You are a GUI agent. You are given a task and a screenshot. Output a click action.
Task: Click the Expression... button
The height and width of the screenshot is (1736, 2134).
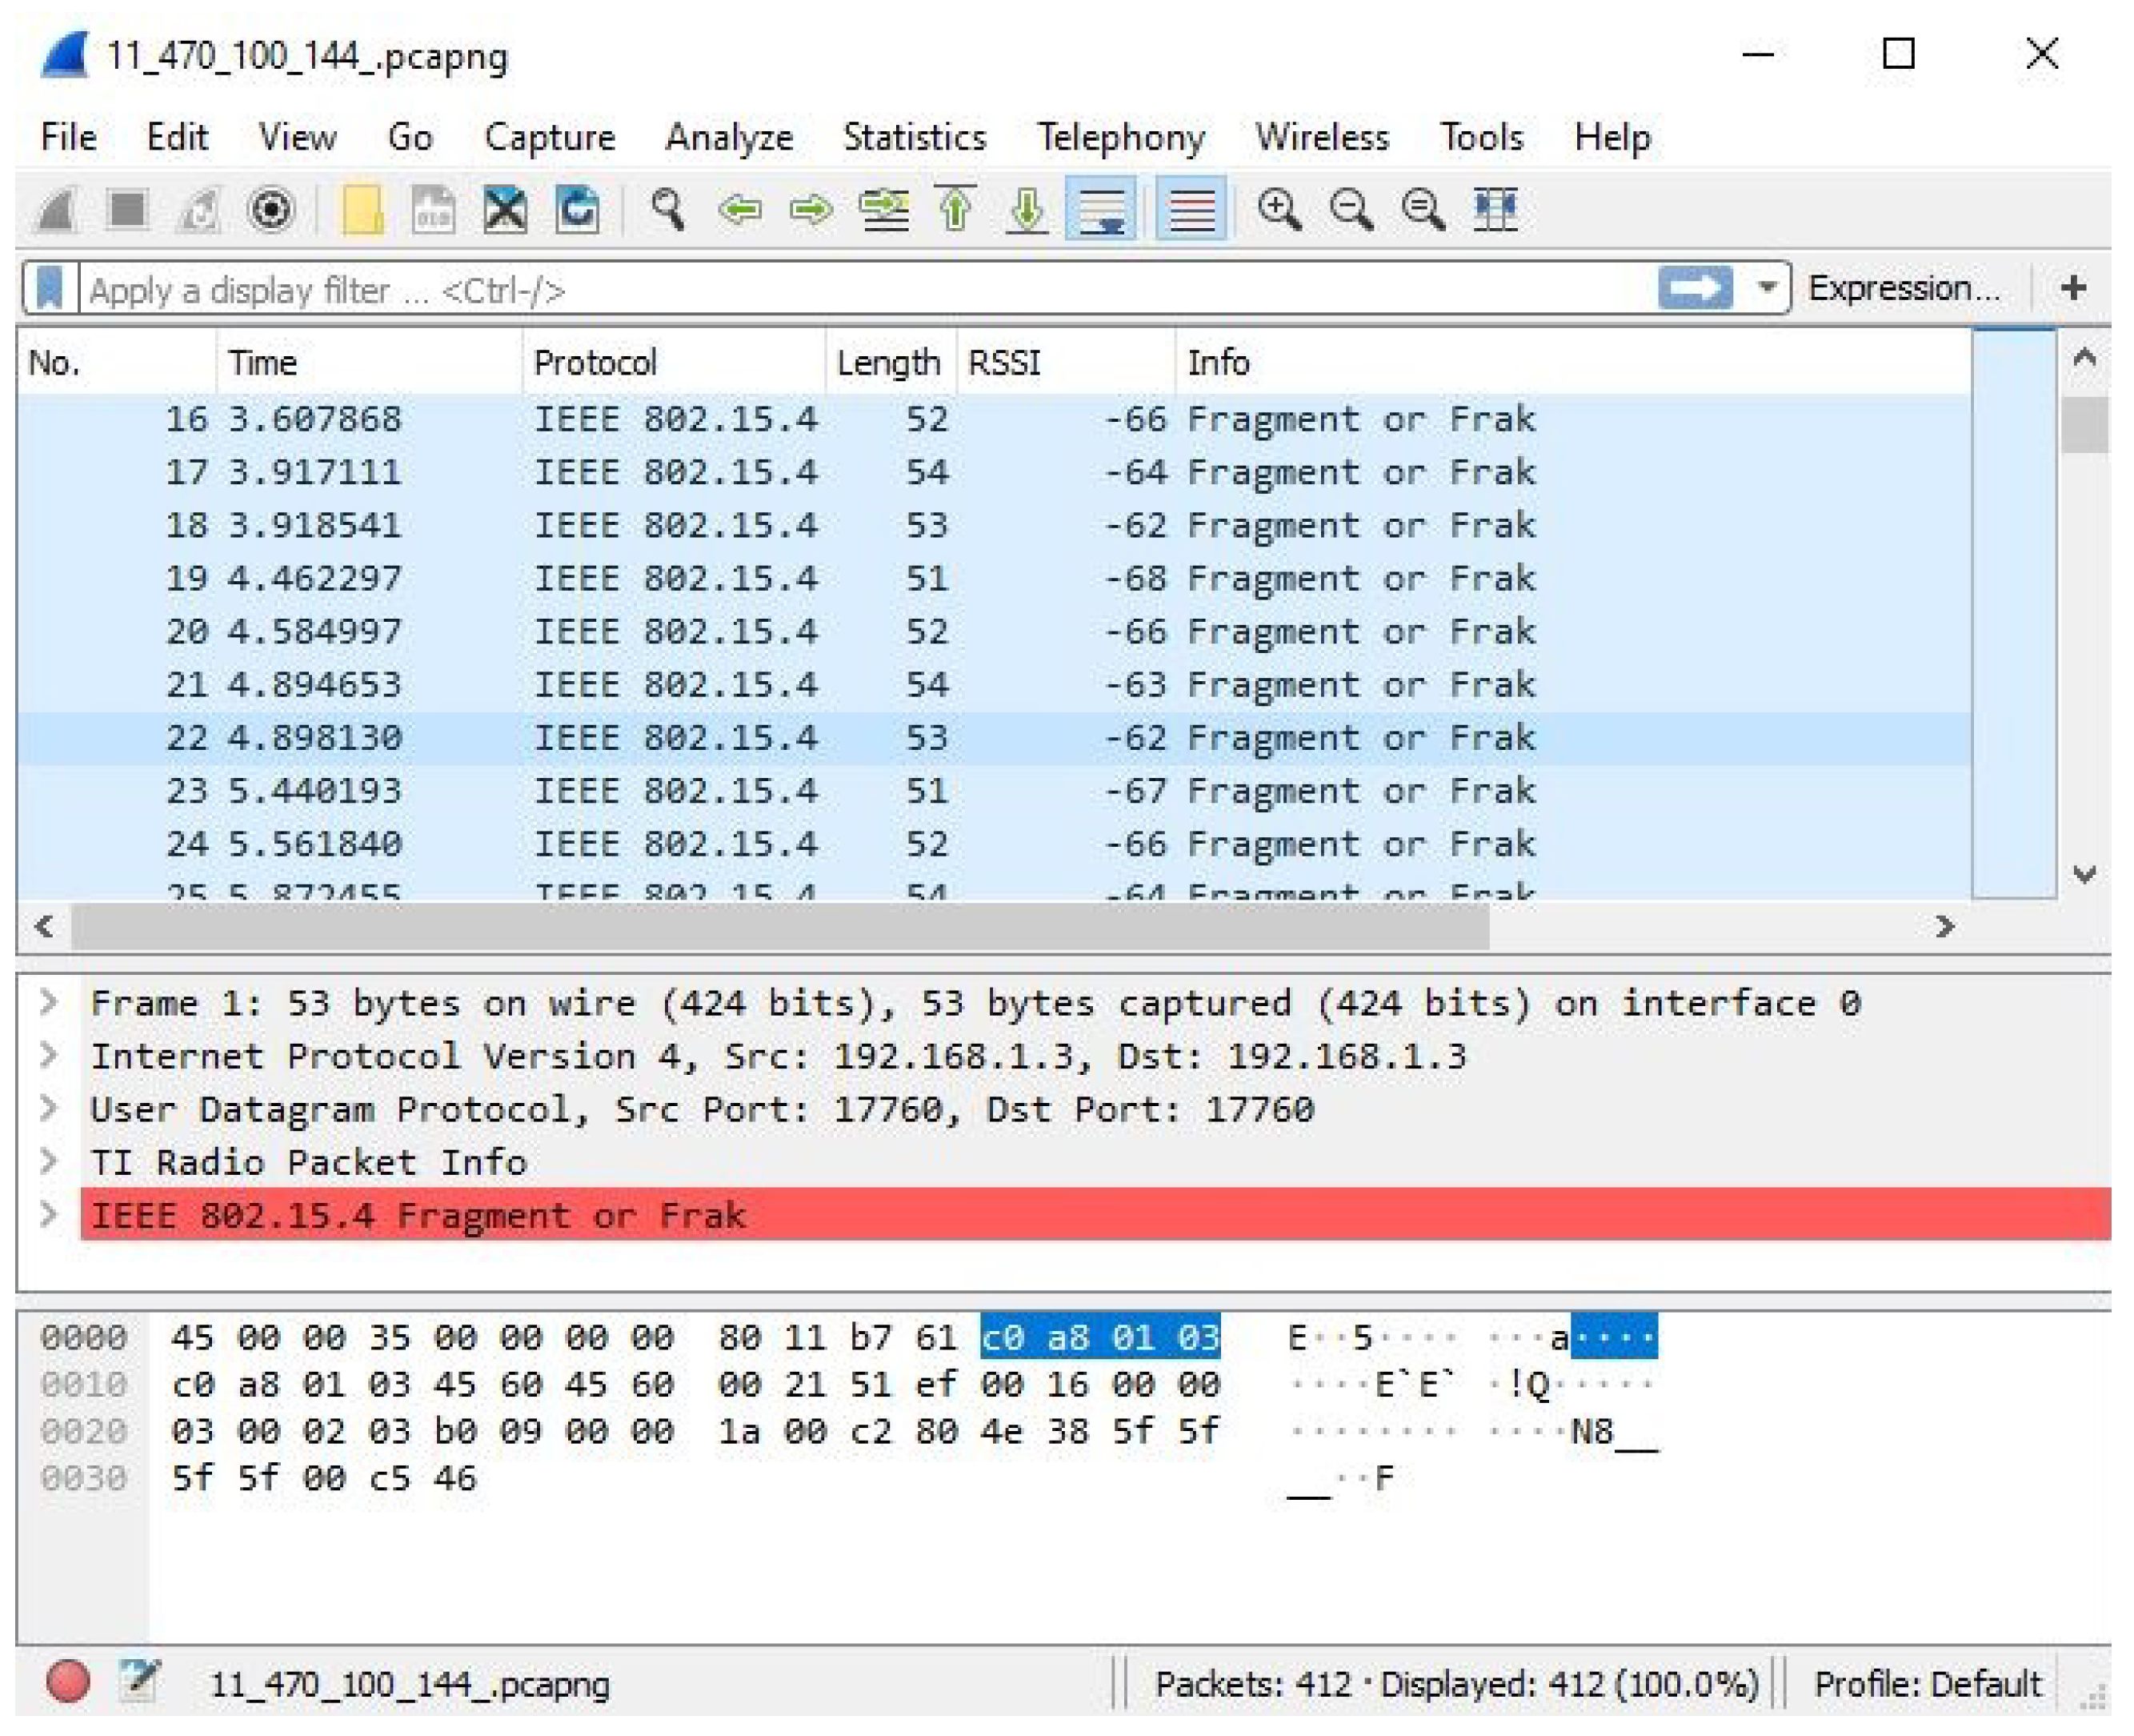pos(1903,288)
